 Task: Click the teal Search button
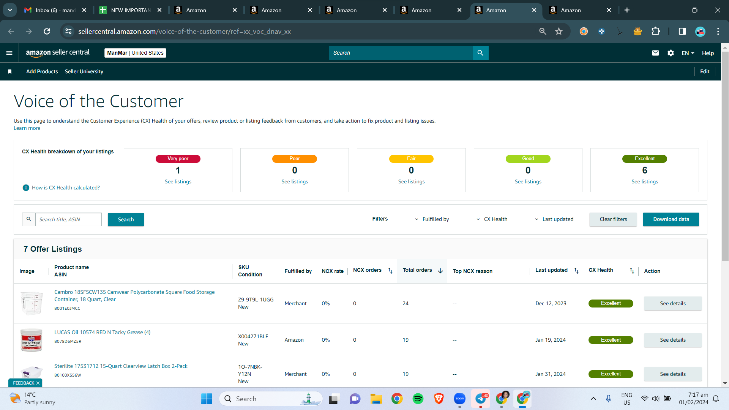[x=126, y=219]
